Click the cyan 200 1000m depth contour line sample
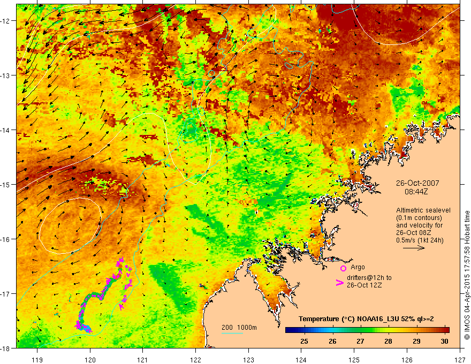The width and height of the screenshot is (471, 364). pos(232,333)
